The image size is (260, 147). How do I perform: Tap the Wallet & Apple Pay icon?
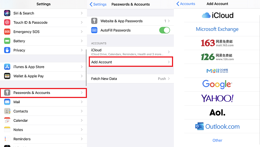click(x=7, y=76)
